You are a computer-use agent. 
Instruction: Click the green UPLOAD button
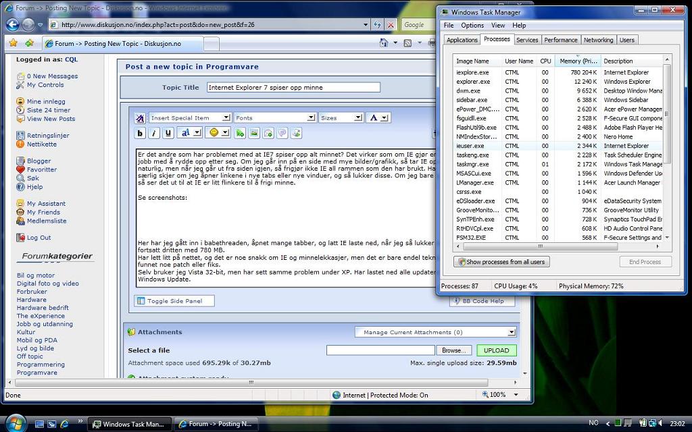(497, 350)
